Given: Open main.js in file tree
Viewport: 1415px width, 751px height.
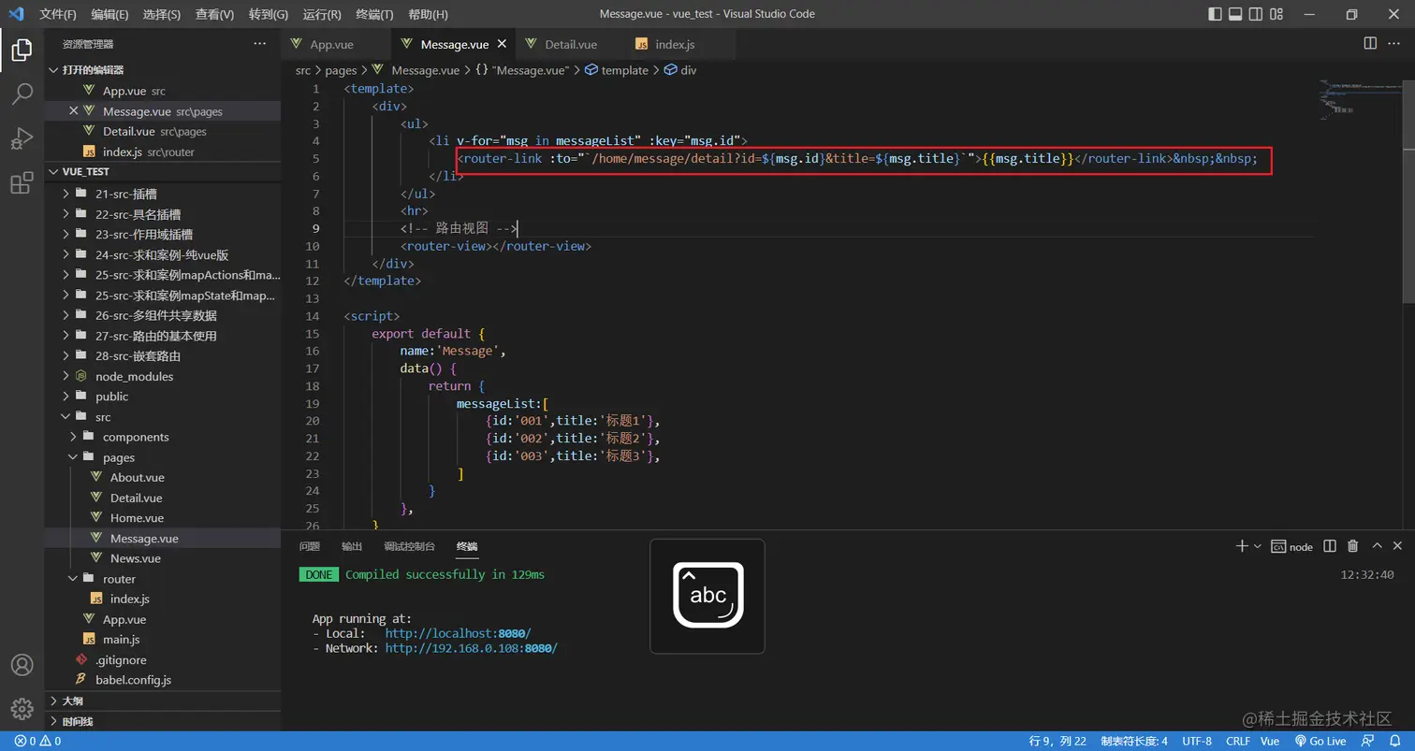Looking at the screenshot, I should click(x=163, y=640).
